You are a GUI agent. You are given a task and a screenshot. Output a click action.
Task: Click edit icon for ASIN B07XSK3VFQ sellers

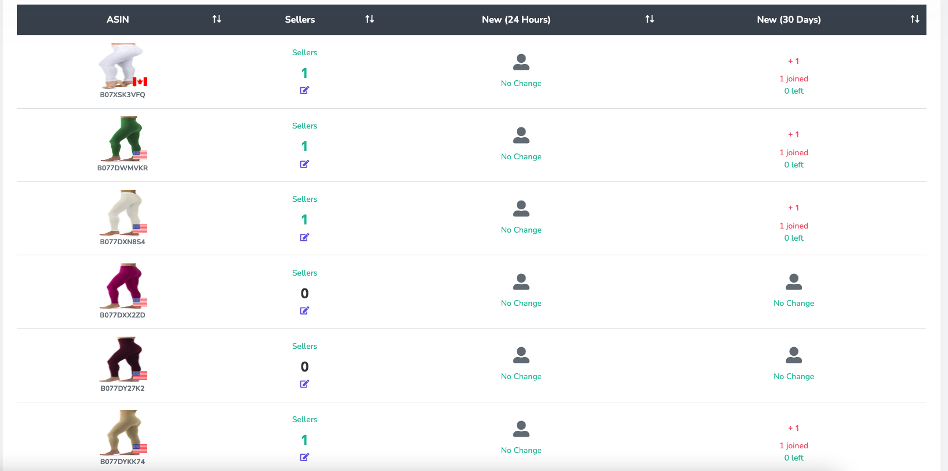tap(304, 90)
